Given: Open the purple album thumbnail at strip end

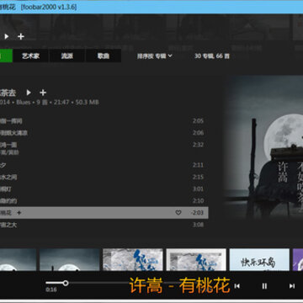Looking at the screenshot, I should click(x=298, y=259).
